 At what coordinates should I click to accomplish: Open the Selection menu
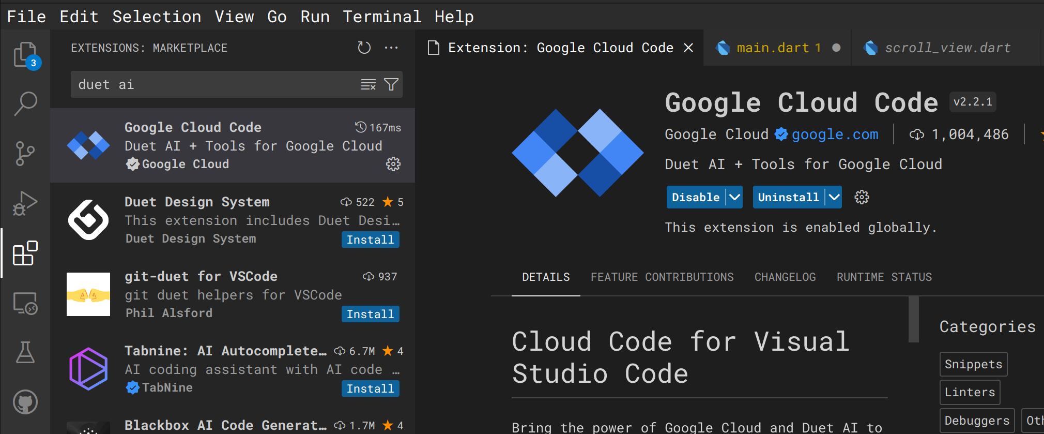click(157, 17)
